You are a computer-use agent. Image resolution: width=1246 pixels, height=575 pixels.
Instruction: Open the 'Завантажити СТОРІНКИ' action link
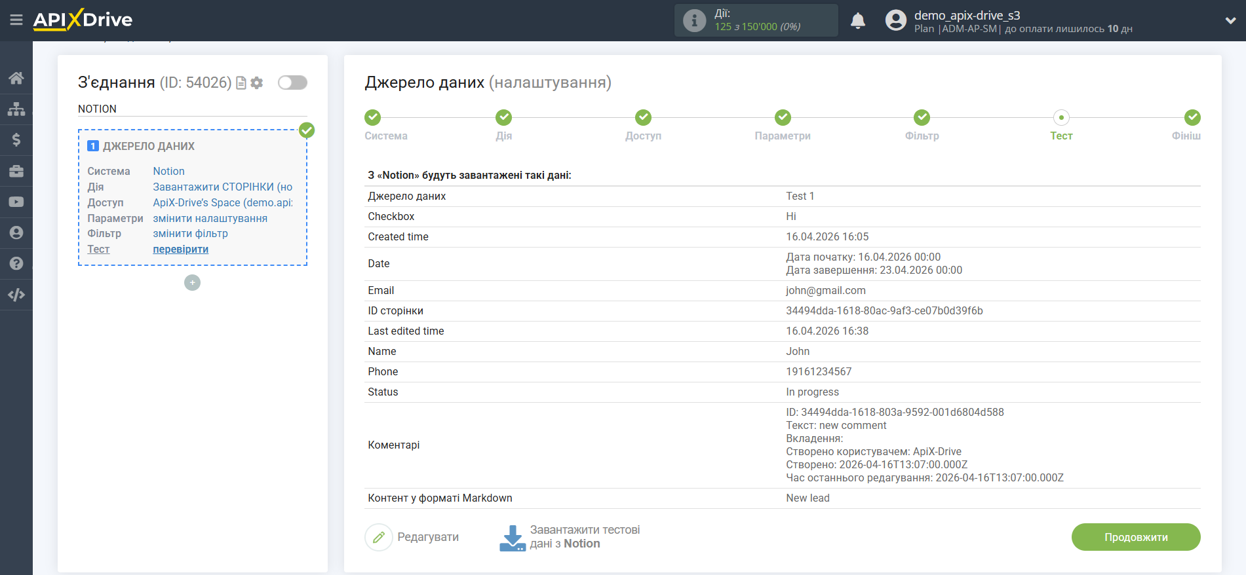223,187
